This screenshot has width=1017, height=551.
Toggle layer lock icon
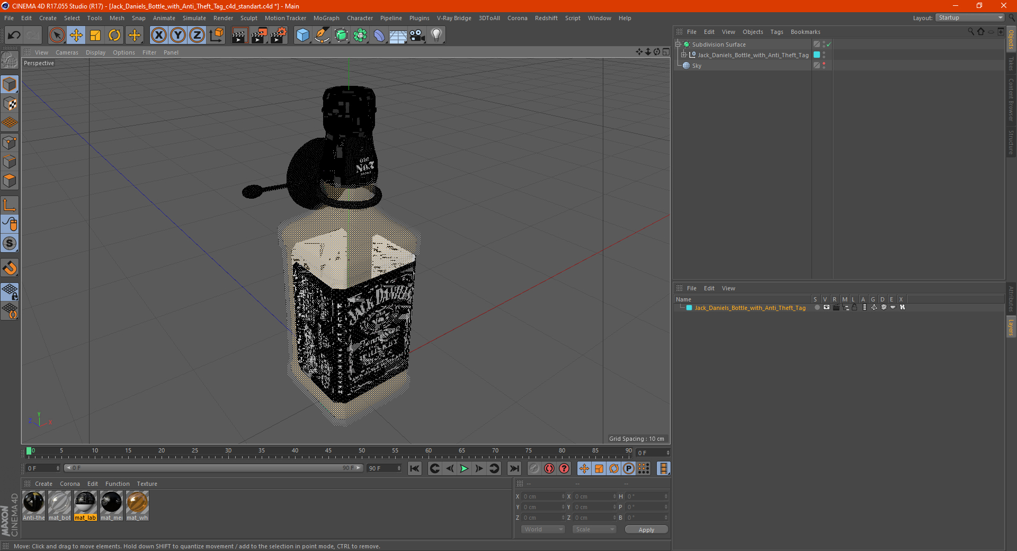click(854, 307)
